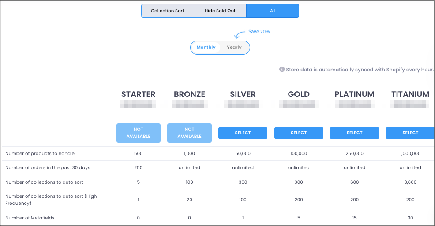
Task: Select the Platinum plan
Action: (354, 133)
